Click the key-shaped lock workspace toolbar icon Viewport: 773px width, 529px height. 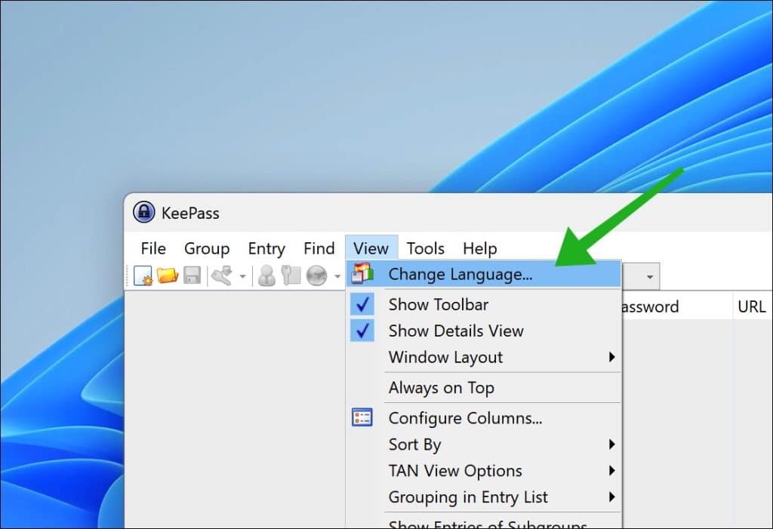click(x=221, y=275)
